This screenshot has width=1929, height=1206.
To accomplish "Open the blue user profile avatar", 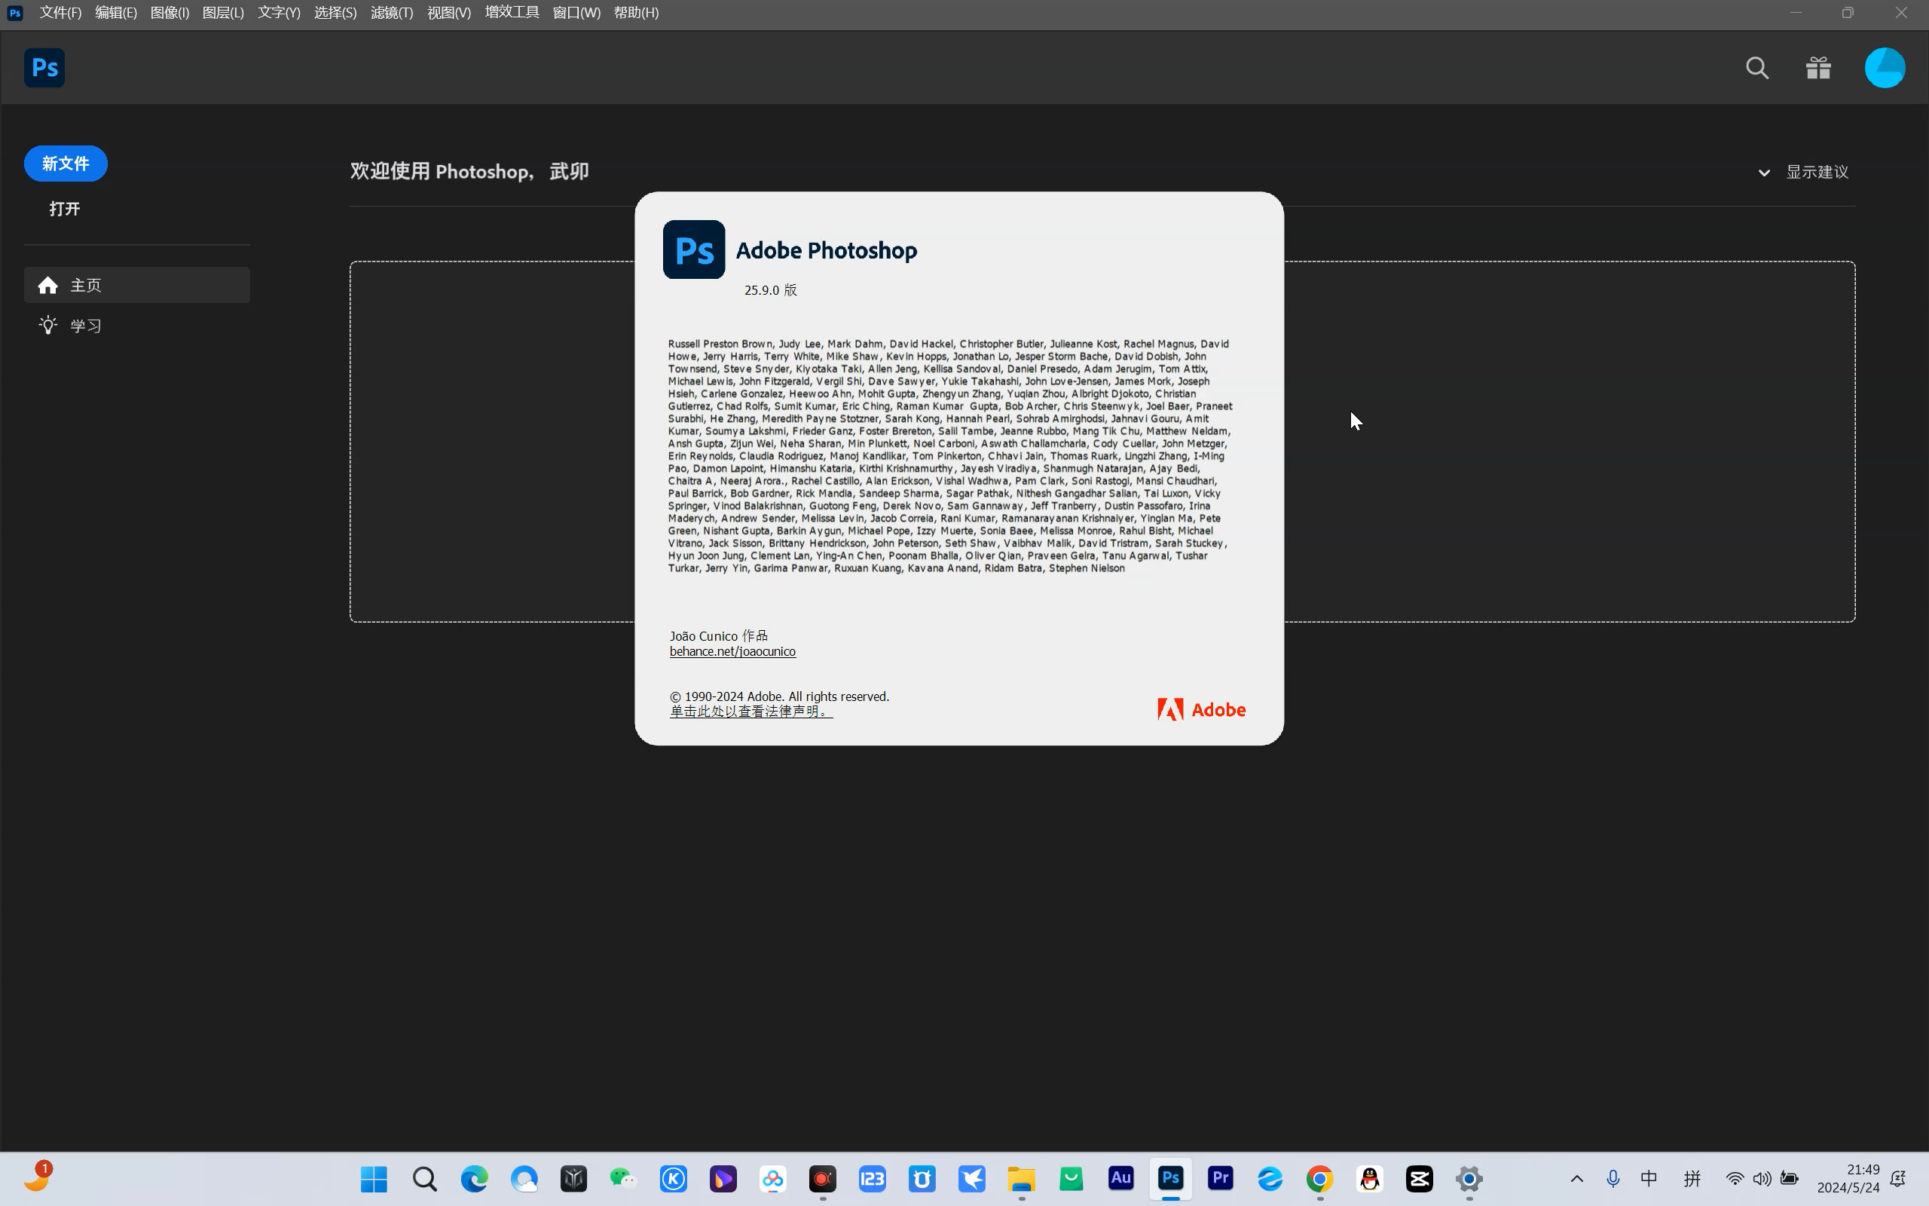I will 1885,68.
